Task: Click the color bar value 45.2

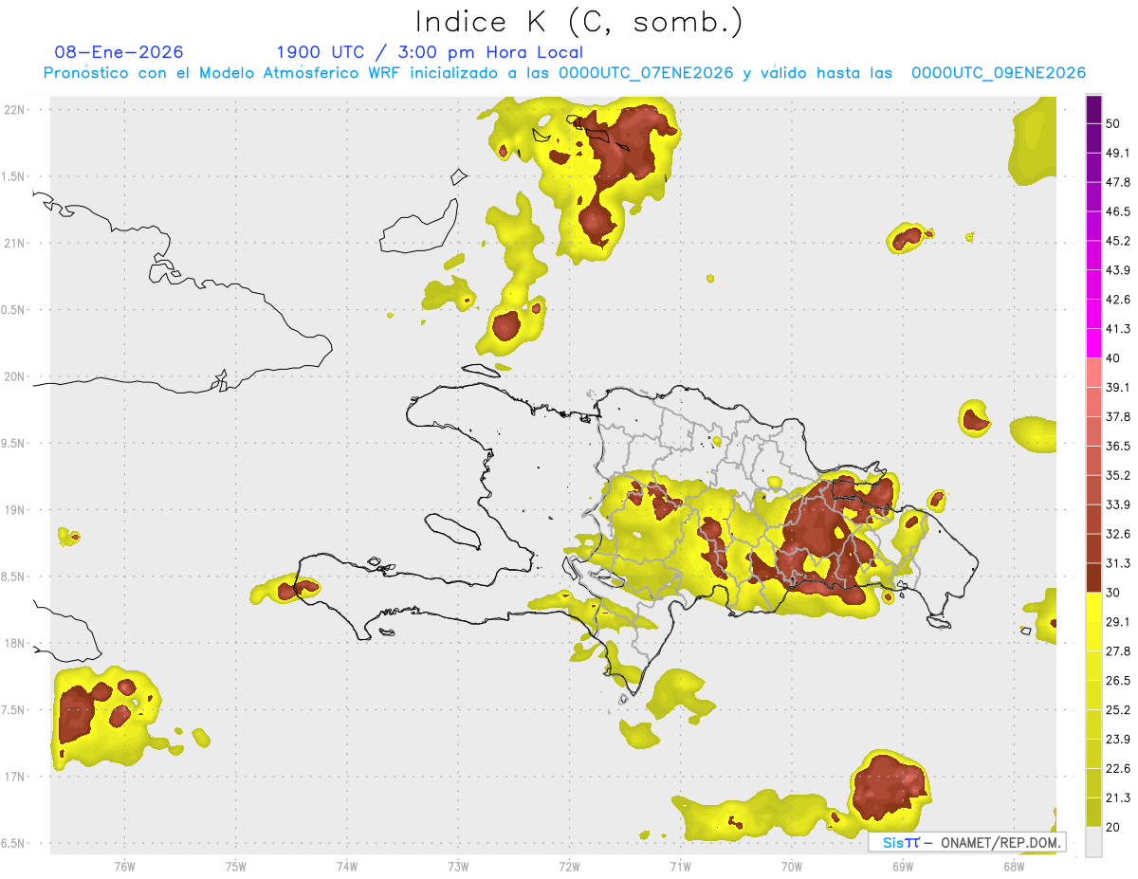Action: pyautogui.click(x=1118, y=241)
